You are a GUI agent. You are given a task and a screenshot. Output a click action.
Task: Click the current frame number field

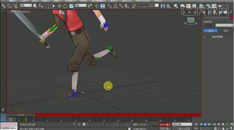pyautogui.click(x=205, y=128)
